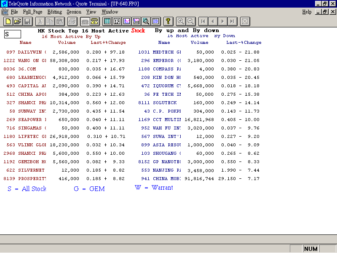Click the NUM status bar indicator
The height and width of the screenshot is (253, 337).
(311, 249)
